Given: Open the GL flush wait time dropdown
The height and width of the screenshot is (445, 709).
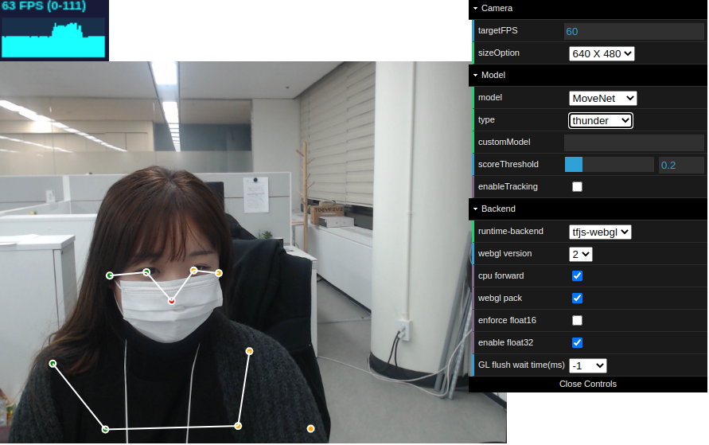Looking at the screenshot, I should (587, 365).
